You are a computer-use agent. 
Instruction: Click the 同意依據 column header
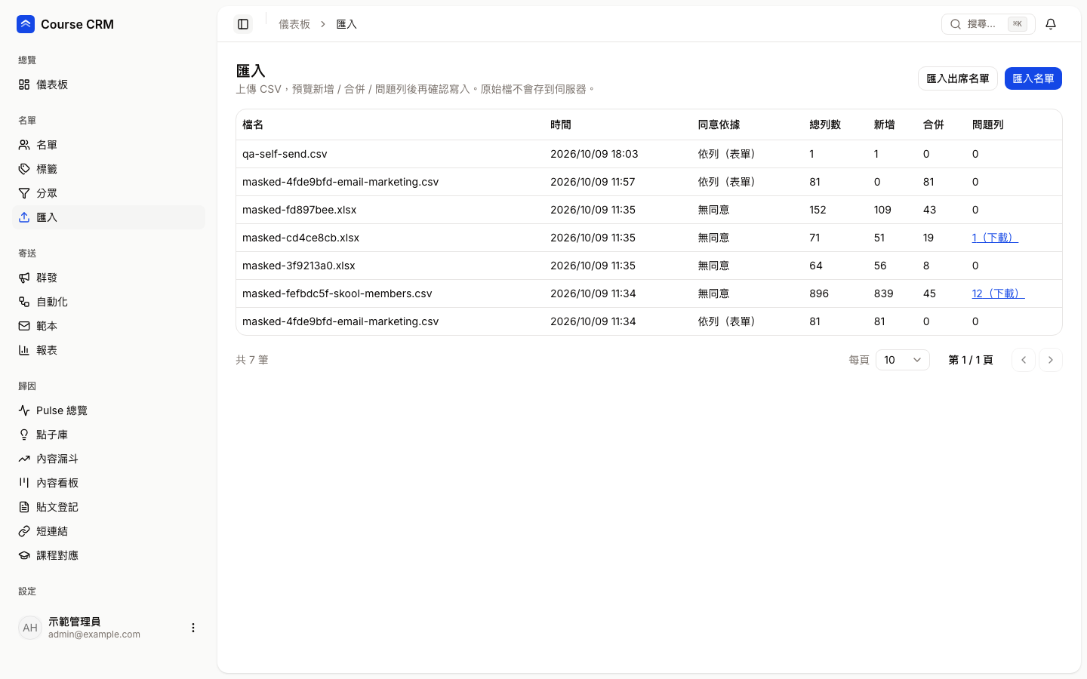click(719, 124)
